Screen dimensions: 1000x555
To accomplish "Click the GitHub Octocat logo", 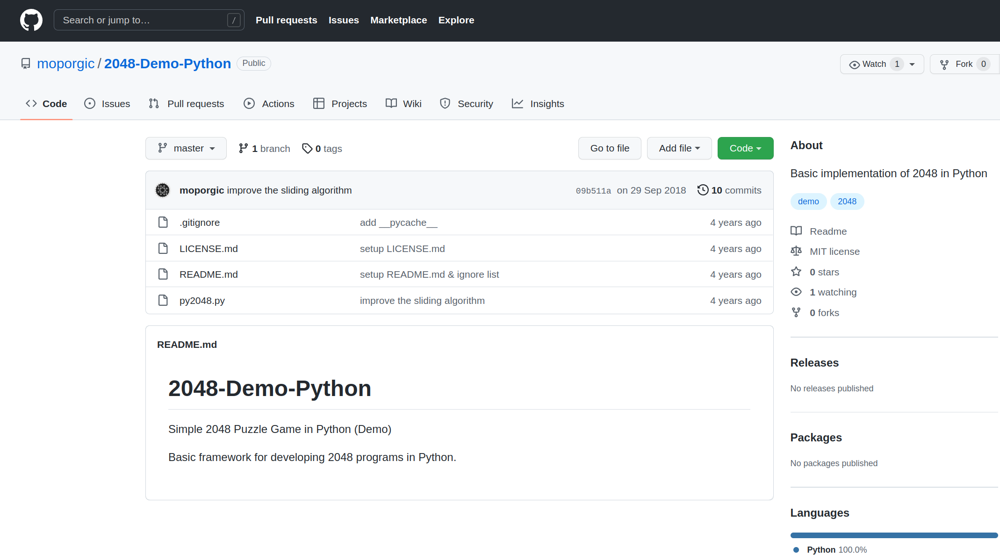I will (31, 20).
